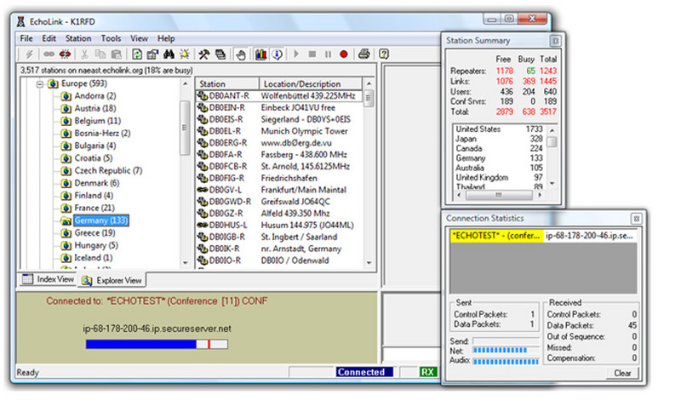681x412 pixels.
Task: Select Austria (18) in the tree
Action: point(95,109)
